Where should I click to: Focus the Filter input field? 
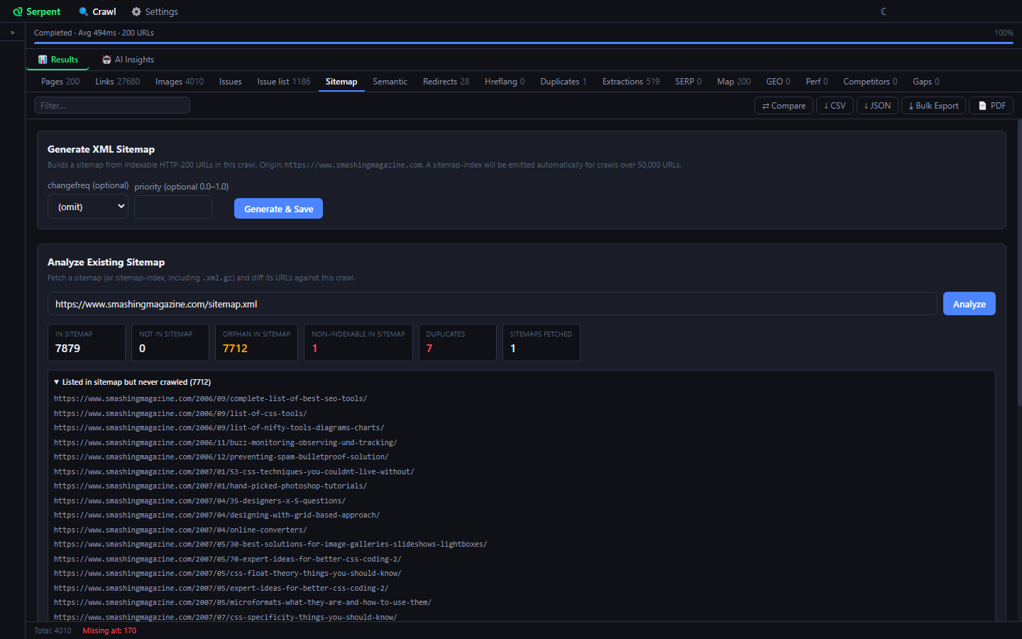(x=112, y=105)
